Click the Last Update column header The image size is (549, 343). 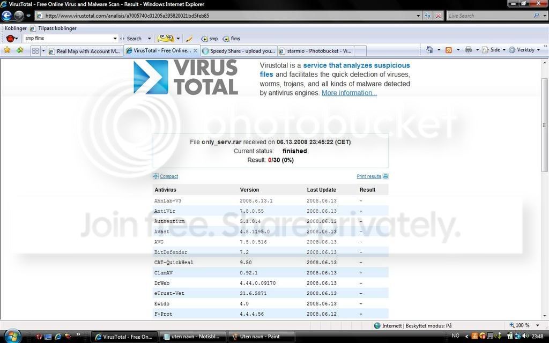pyautogui.click(x=322, y=190)
